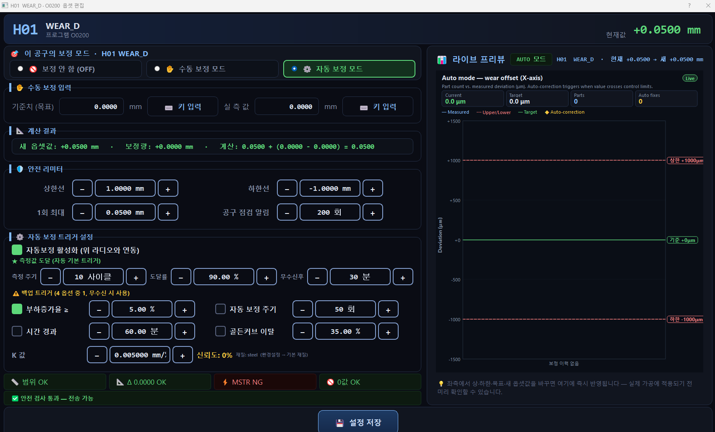Screen dimensions: 715x432
Task: Click 키 입력 button next to 기준치 field
Action: coord(183,107)
